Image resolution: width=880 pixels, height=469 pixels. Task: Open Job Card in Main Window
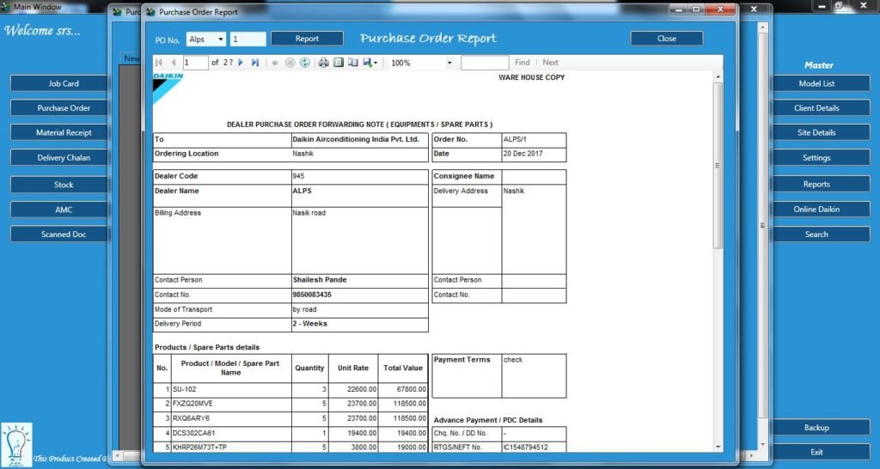(x=61, y=83)
